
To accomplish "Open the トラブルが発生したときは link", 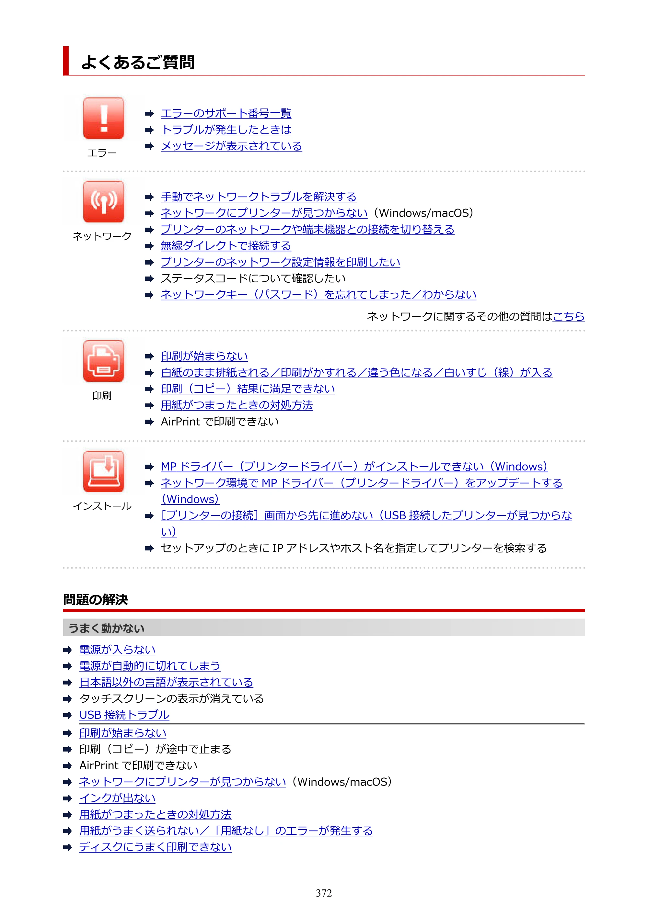I will 226,130.
